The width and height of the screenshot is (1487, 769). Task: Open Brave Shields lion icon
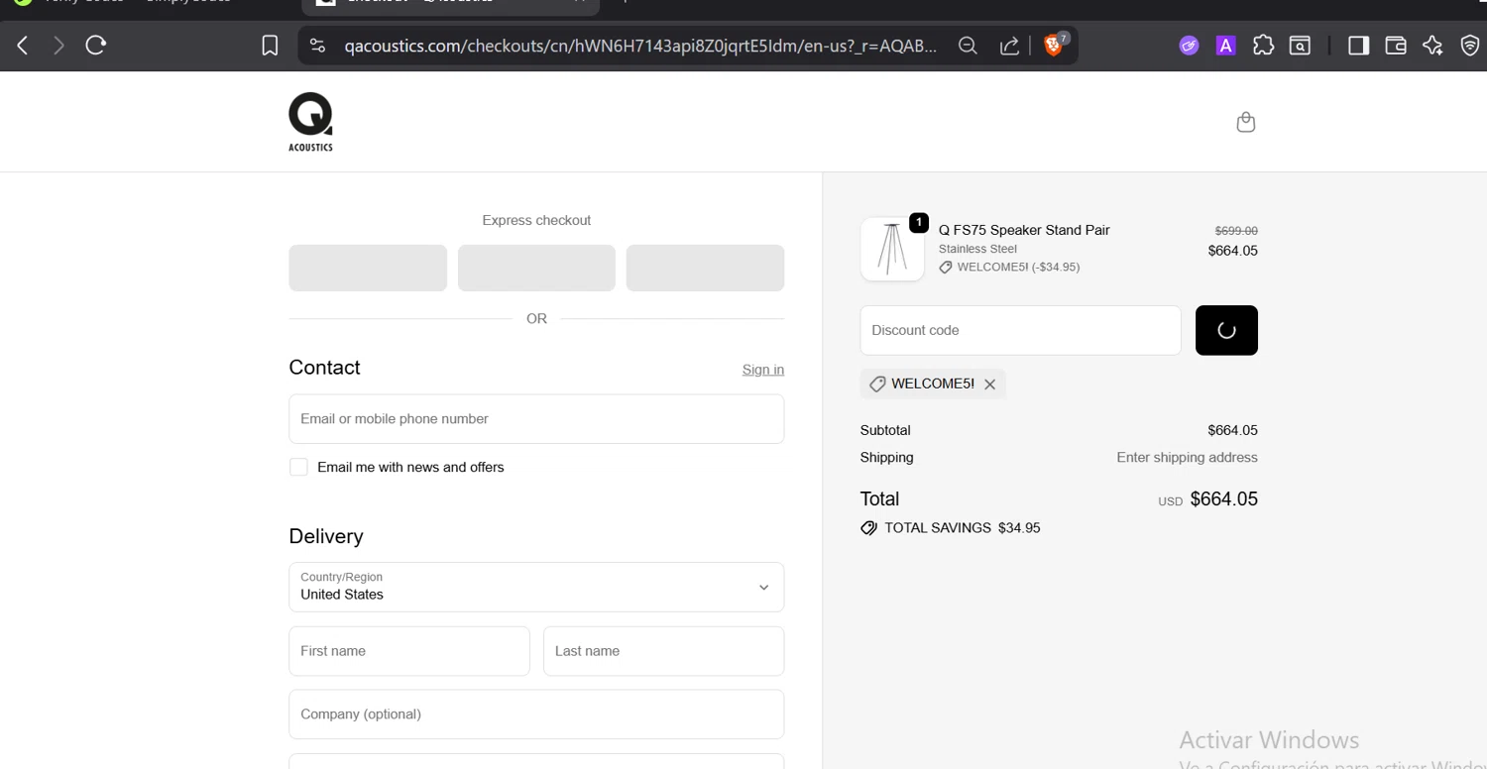click(1055, 45)
